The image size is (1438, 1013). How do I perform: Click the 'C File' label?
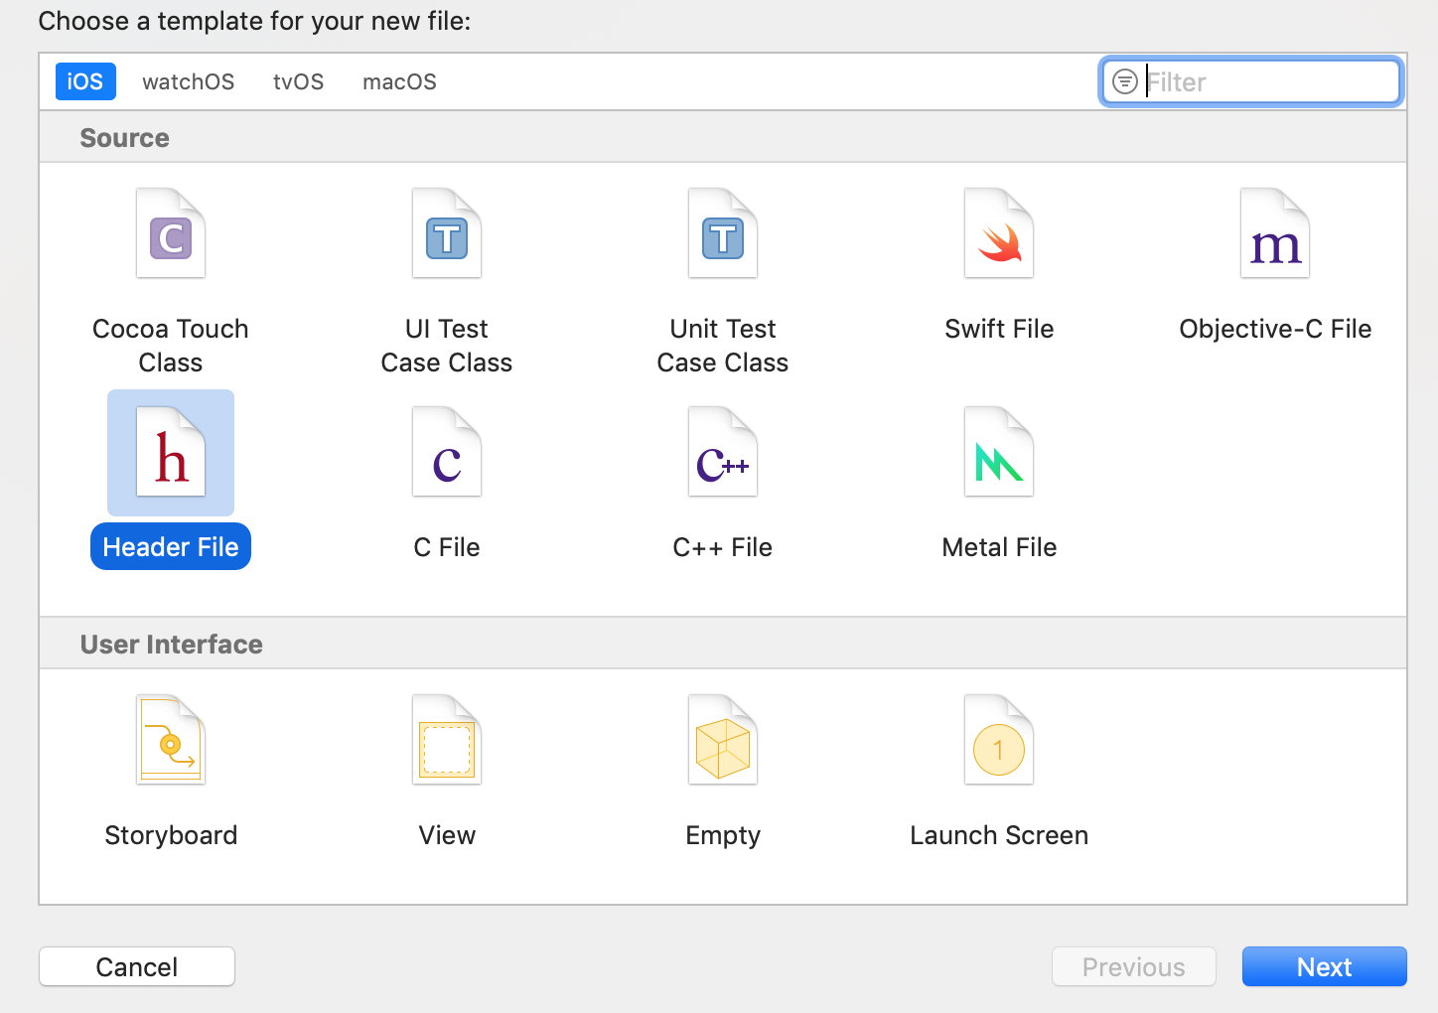coord(447,547)
